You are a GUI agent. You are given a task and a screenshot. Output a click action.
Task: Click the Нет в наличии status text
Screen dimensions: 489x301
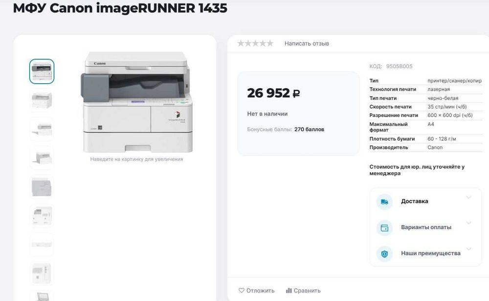tap(267, 114)
